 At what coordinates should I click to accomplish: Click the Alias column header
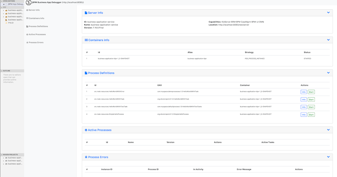[x=190, y=52]
